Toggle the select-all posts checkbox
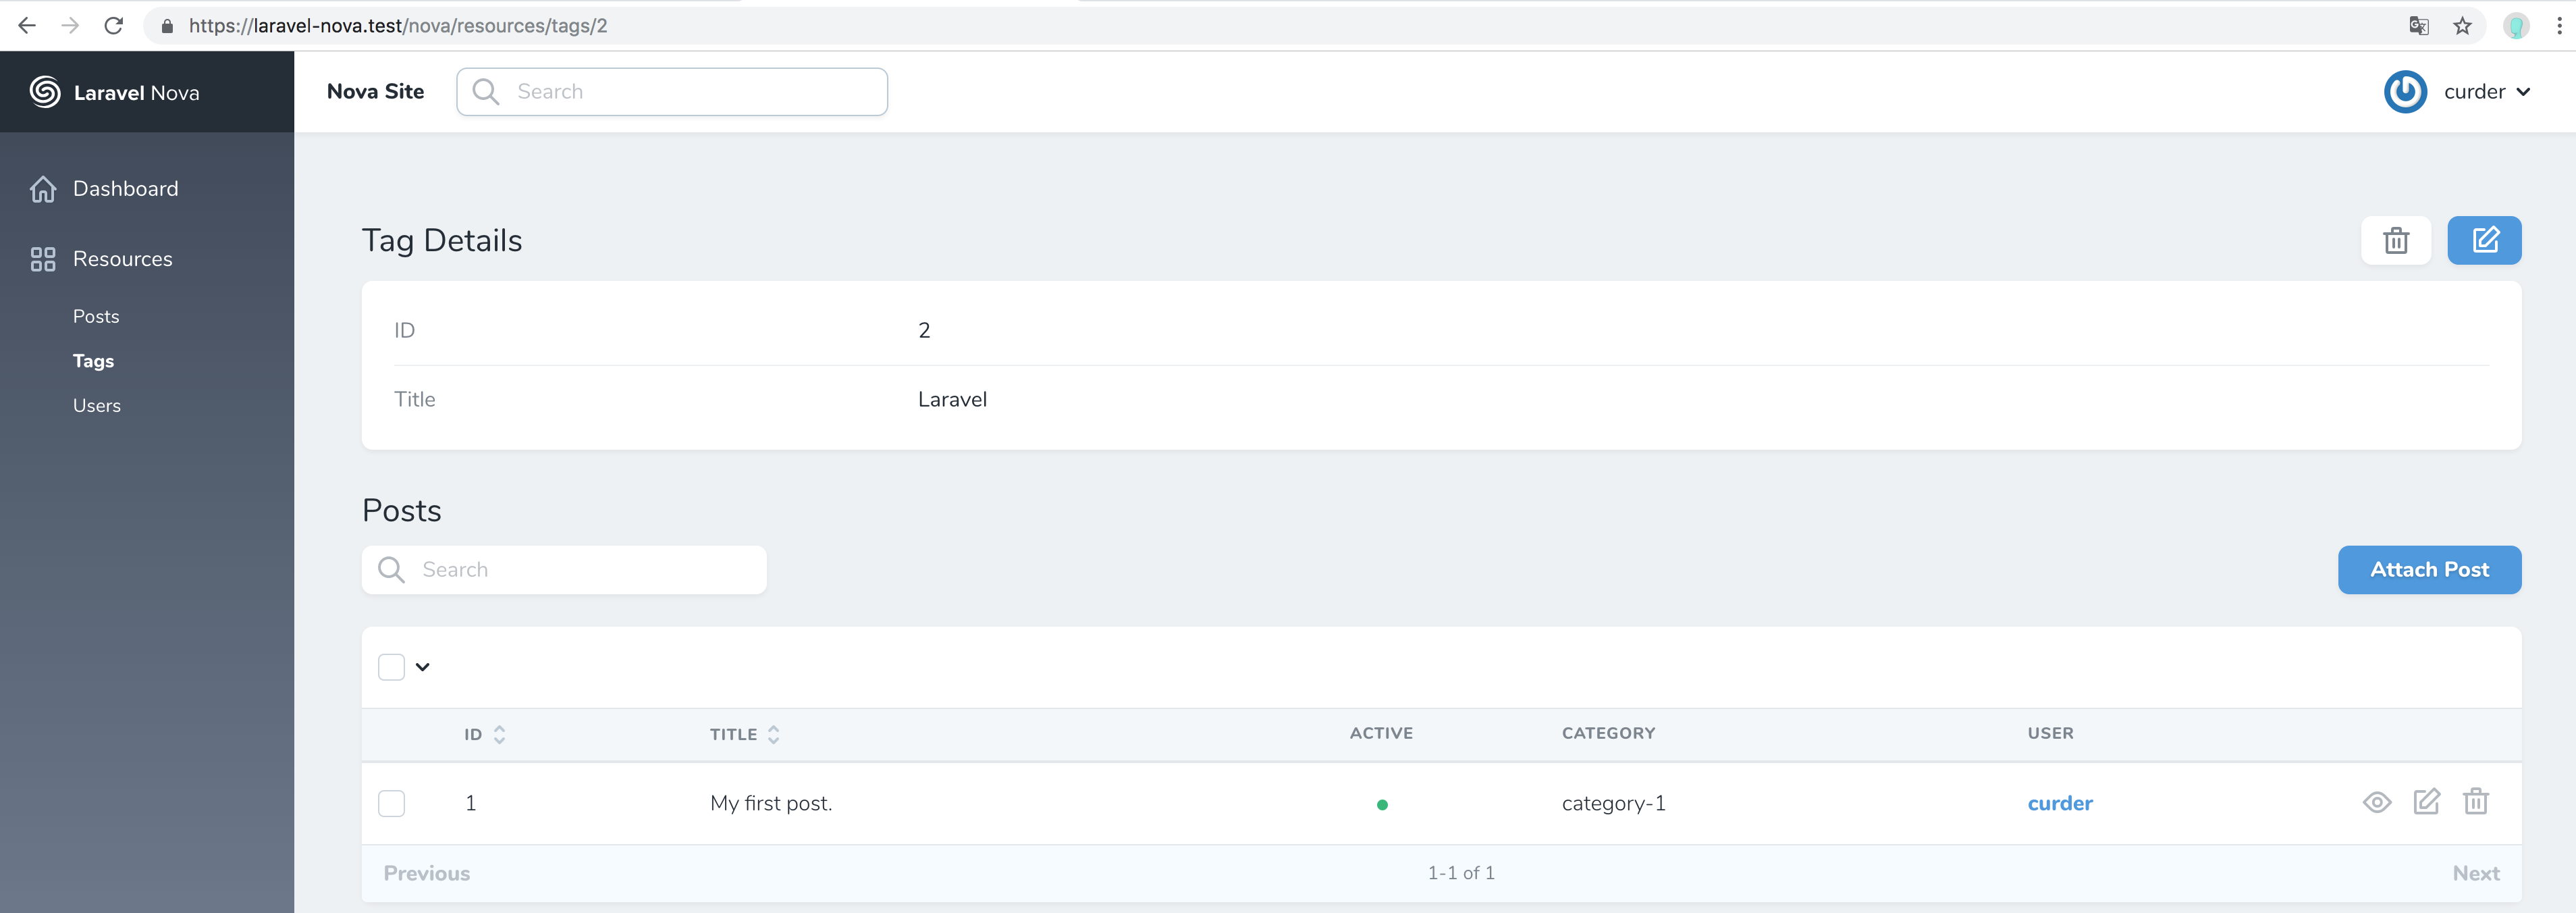The image size is (2576, 913). click(x=391, y=667)
